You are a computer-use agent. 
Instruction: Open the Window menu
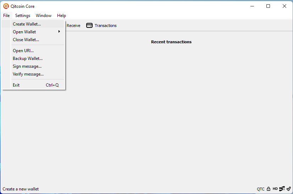44,16
